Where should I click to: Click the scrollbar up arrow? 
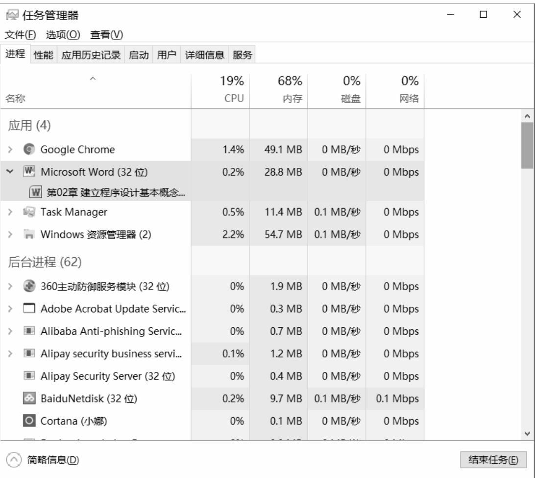coord(527,116)
